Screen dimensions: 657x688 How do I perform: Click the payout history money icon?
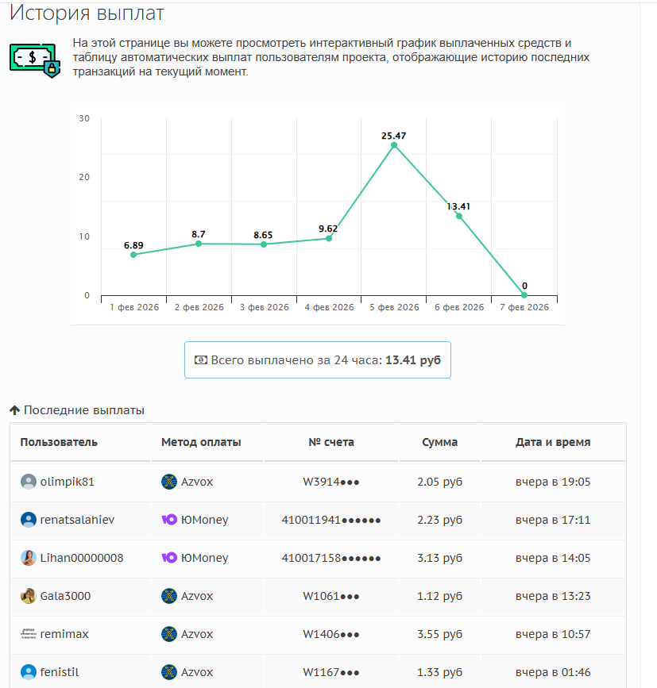click(35, 59)
